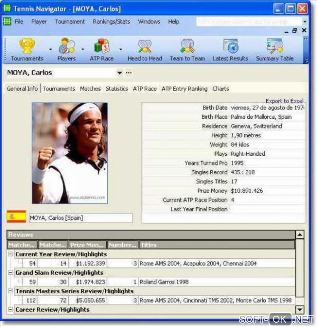Open the Windows menu
The width and height of the screenshot is (317, 327).
(149, 21)
